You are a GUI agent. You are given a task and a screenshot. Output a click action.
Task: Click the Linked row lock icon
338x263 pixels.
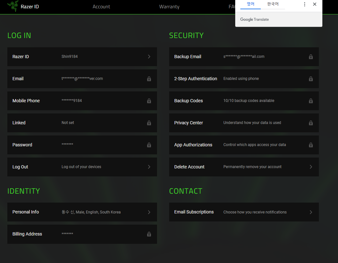point(149,123)
